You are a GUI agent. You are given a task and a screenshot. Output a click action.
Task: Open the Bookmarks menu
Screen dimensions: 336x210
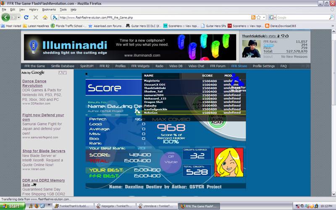point(49,9)
